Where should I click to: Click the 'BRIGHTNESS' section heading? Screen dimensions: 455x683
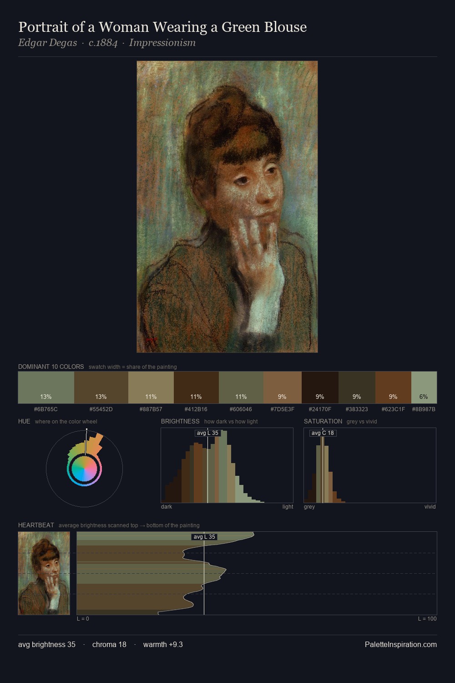[180, 421]
